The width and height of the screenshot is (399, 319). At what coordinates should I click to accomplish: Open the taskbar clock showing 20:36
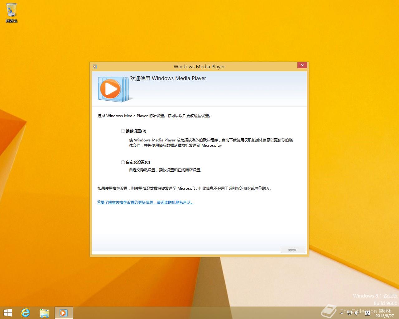385,313
